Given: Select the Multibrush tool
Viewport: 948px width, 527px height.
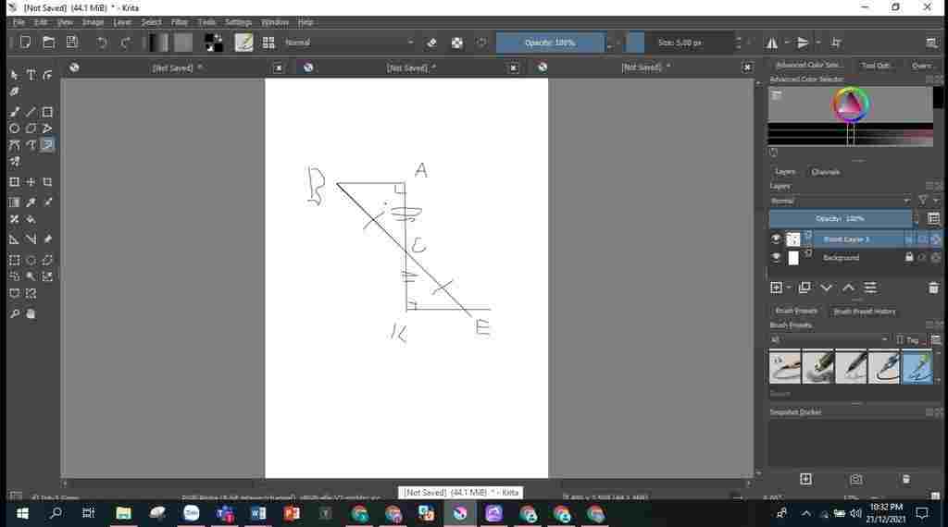Looking at the screenshot, I should [15, 162].
